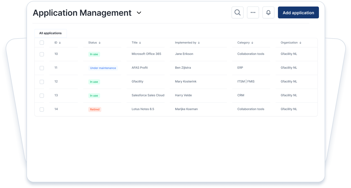Switch to the All applications tab
The width and height of the screenshot is (351, 188).
coord(50,33)
